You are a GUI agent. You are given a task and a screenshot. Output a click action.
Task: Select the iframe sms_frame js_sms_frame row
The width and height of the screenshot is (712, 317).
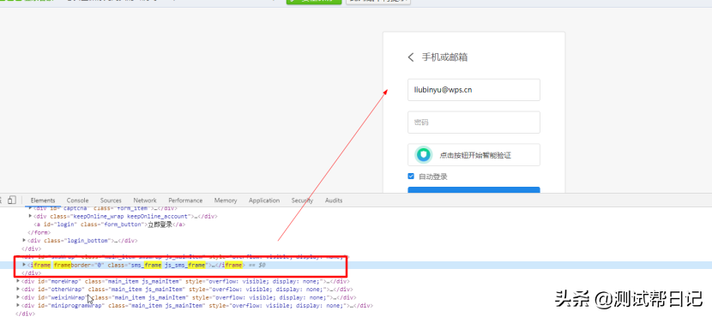point(136,265)
